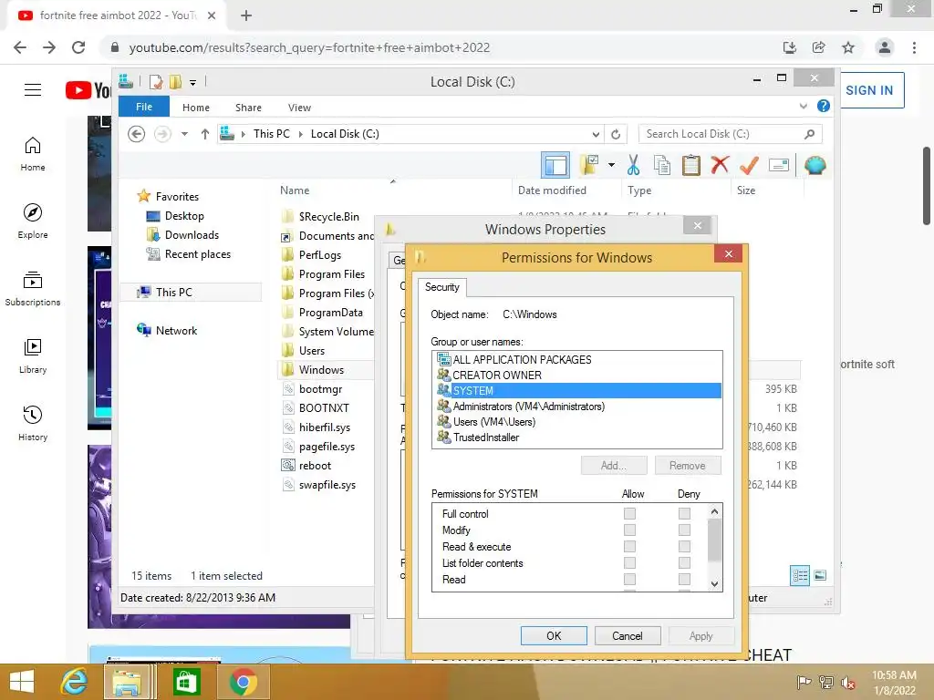The image size is (934, 700).
Task: Select the Security tab in Permissions dialog
Action: tap(442, 287)
